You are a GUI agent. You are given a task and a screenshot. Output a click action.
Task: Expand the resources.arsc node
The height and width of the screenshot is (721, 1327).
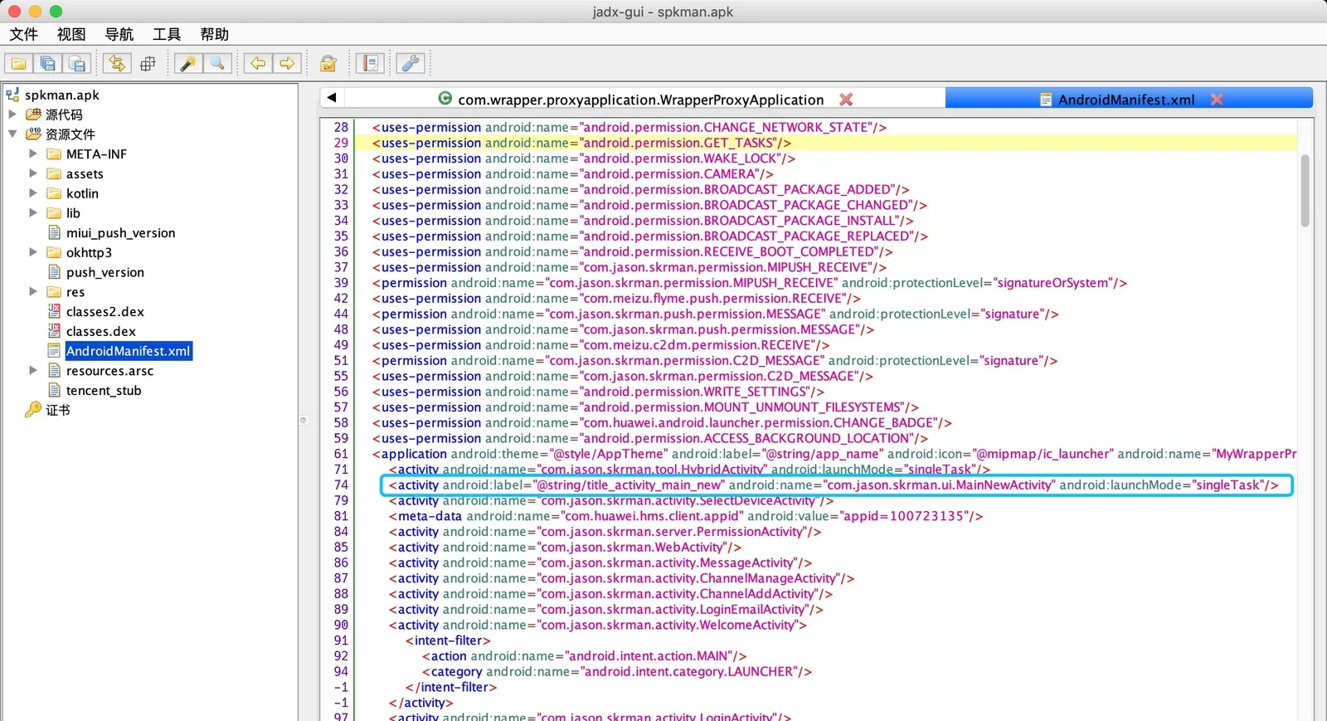[33, 370]
